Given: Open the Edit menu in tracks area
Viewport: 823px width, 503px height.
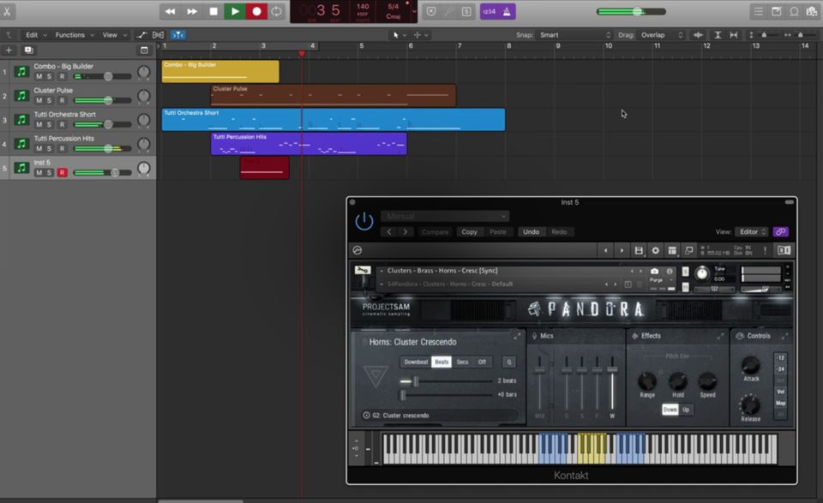Looking at the screenshot, I should coord(34,35).
